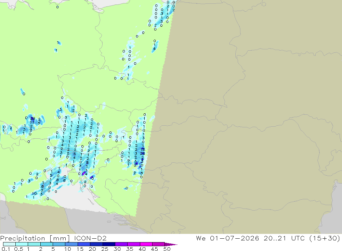Click the '50' legend scale label

pyautogui.click(x=167, y=249)
